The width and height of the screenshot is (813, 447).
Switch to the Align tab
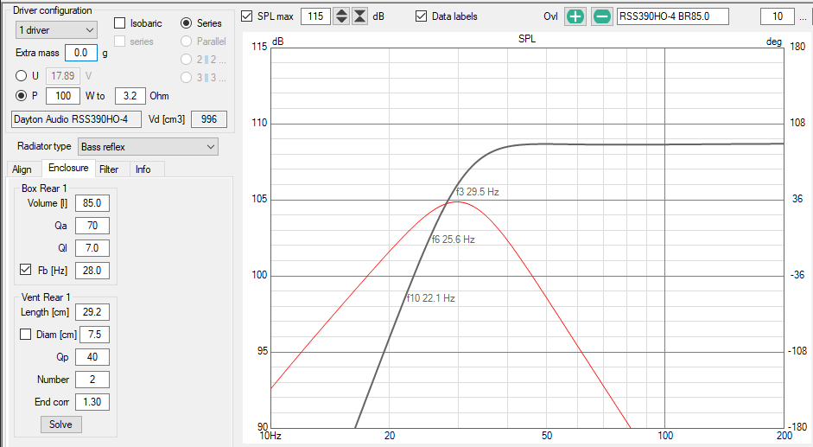click(22, 169)
